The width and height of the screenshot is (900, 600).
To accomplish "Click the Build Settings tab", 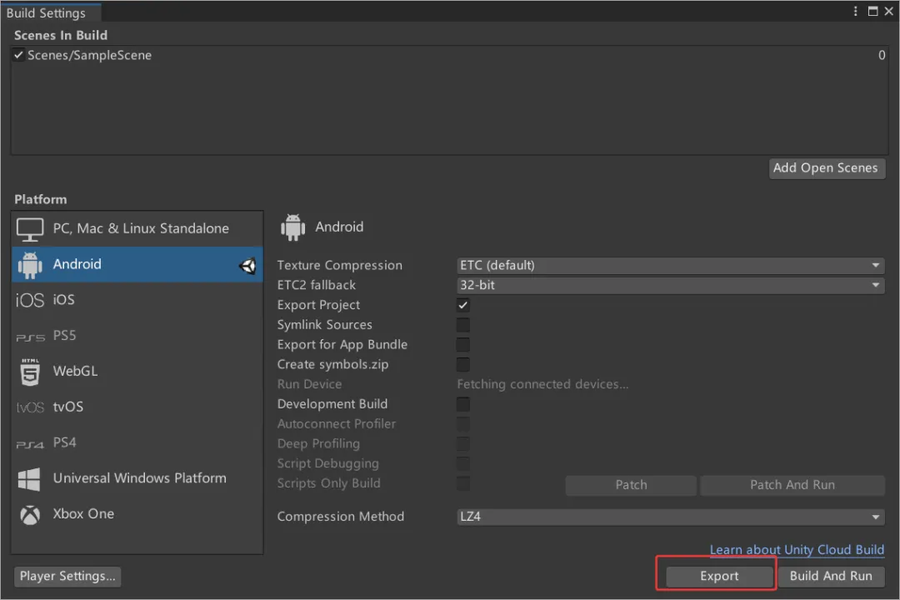I will [47, 13].
